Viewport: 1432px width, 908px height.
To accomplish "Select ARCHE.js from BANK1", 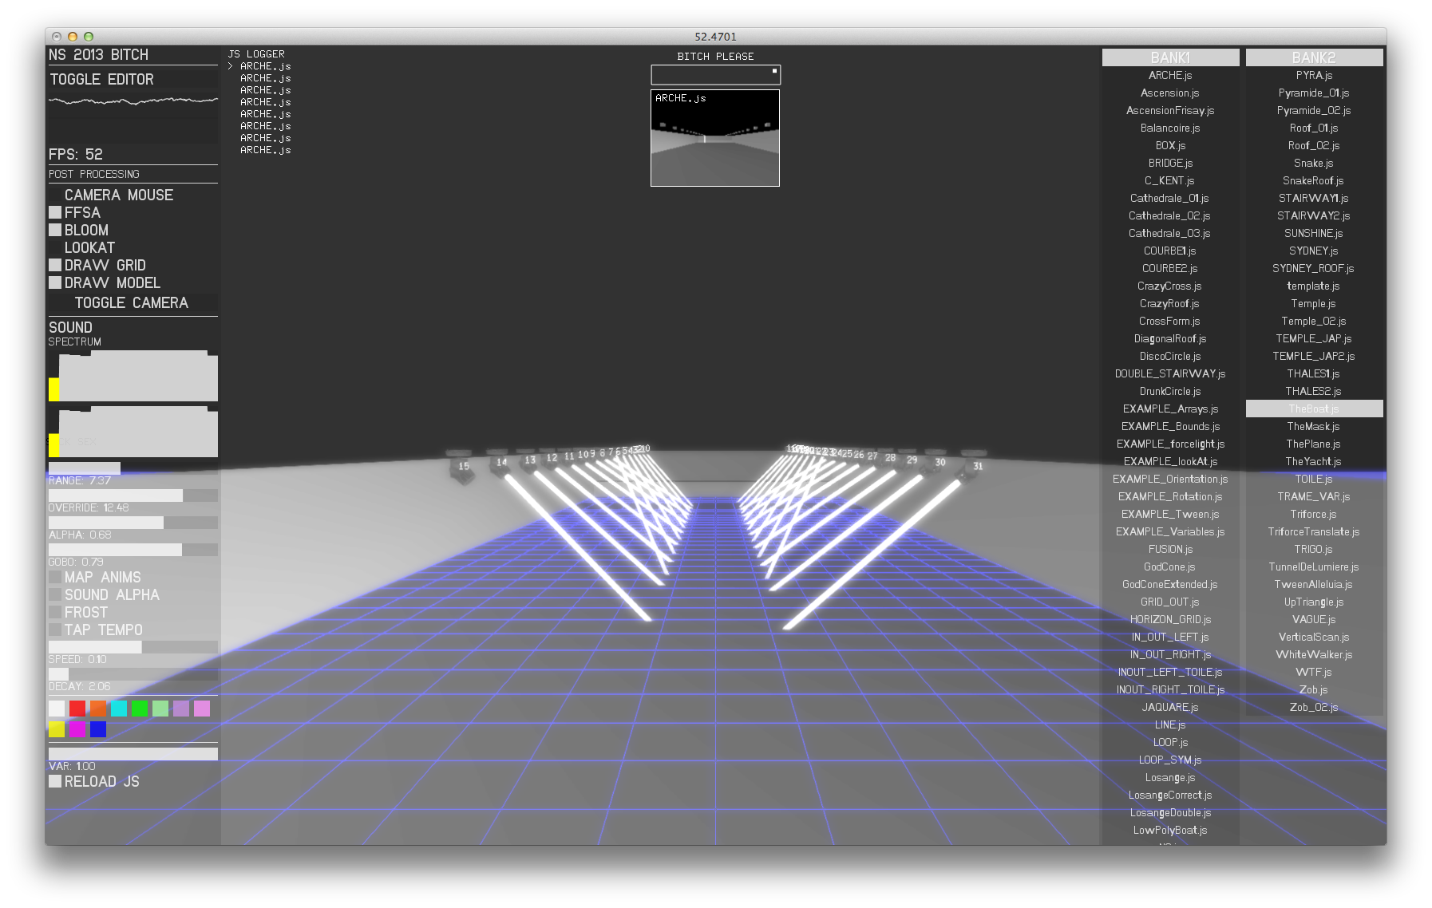I will point(1169,74).
